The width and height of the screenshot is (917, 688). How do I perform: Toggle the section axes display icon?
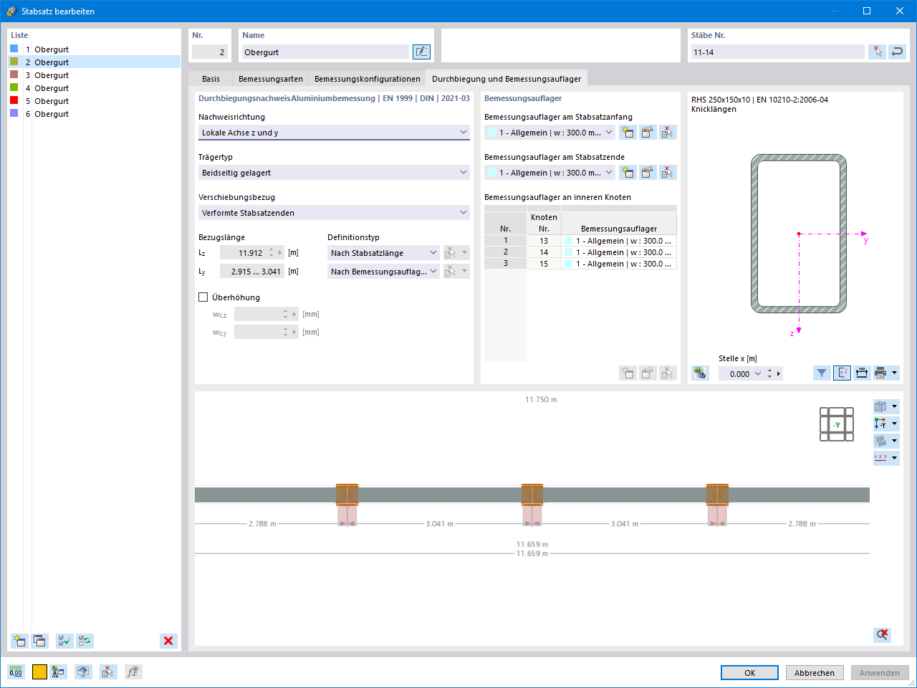(x=842, y=373)
